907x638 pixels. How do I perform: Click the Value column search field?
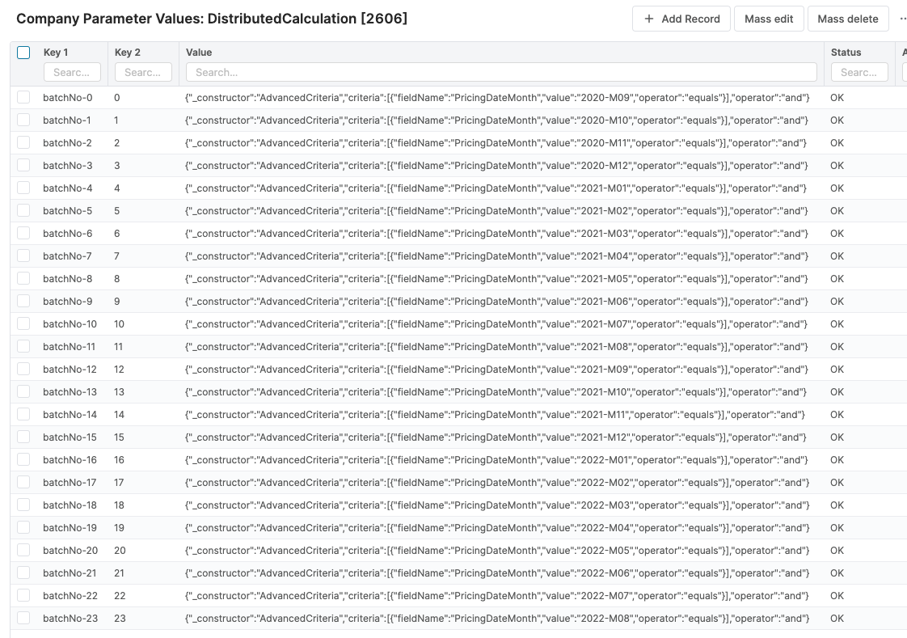501,72
